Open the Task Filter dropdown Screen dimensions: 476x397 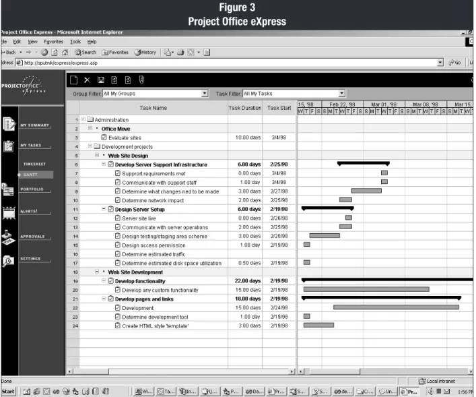point(342,93)
